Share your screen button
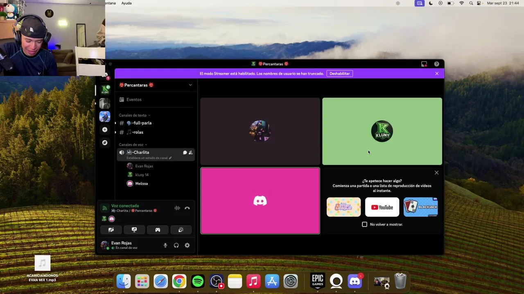Image resolution: width=524 pixels, height=294 pixels. (x=134, y=230)
